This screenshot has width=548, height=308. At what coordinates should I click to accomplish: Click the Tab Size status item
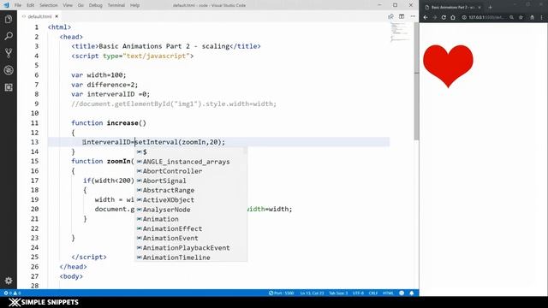pos(338,293)
